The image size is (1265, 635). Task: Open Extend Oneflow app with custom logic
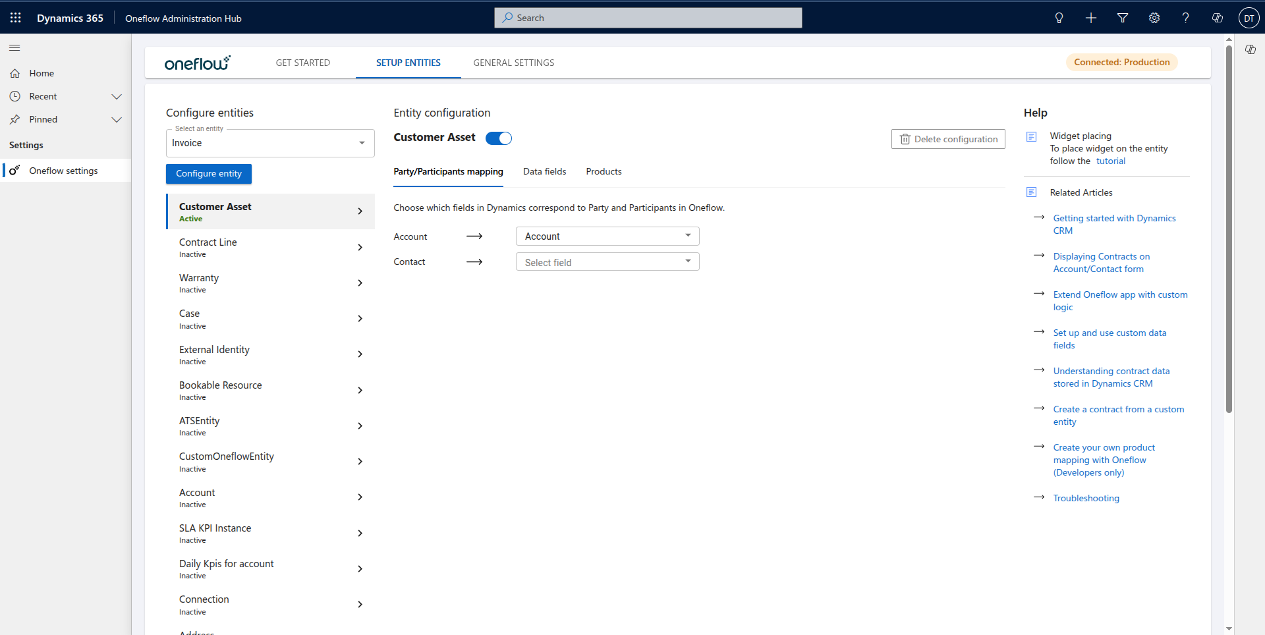[1120, 301]
